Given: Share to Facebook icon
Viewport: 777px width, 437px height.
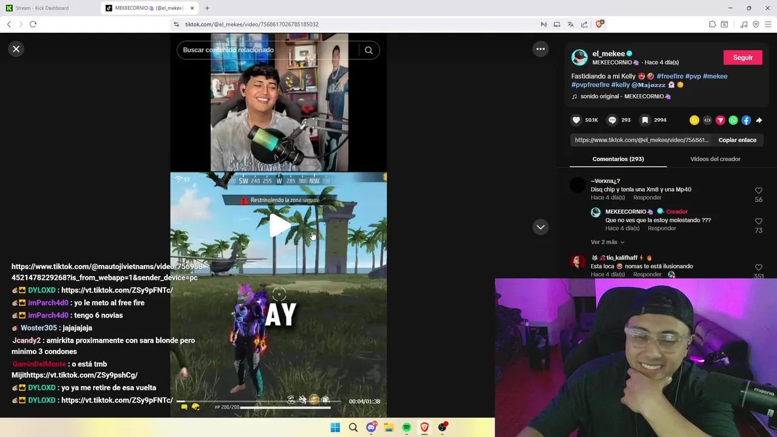Looking at the screenshot, I should pyautogui.click(x=746, y=120).
